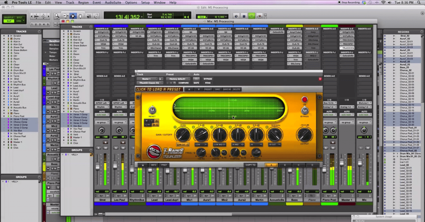Click the OUTPUT knob on T-RackS

(x=304, y=135)
